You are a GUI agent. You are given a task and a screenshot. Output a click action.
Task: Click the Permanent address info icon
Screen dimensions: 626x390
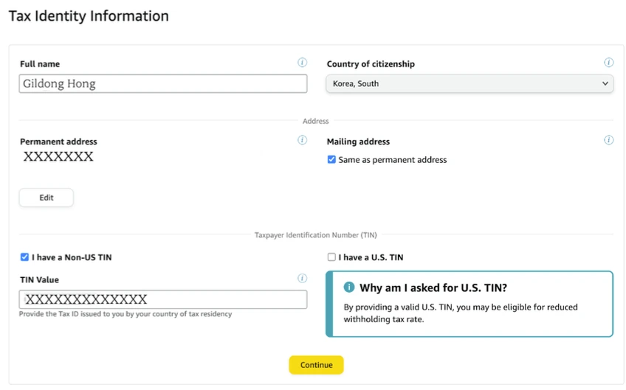(x=302, y=140)
